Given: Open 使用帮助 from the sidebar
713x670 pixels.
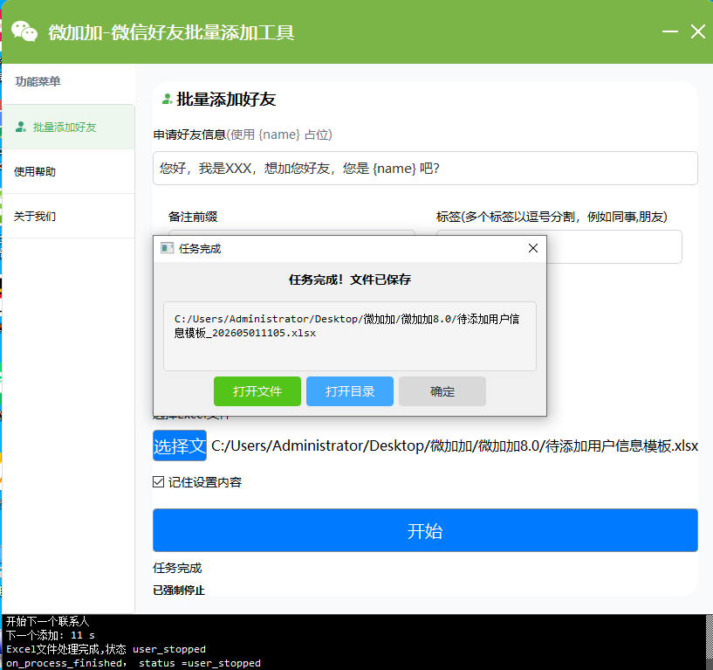Looking at the screenshot, I should point(68,171).
